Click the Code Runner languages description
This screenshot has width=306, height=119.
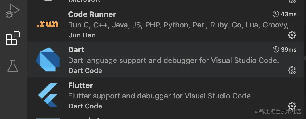coord(182,25)
